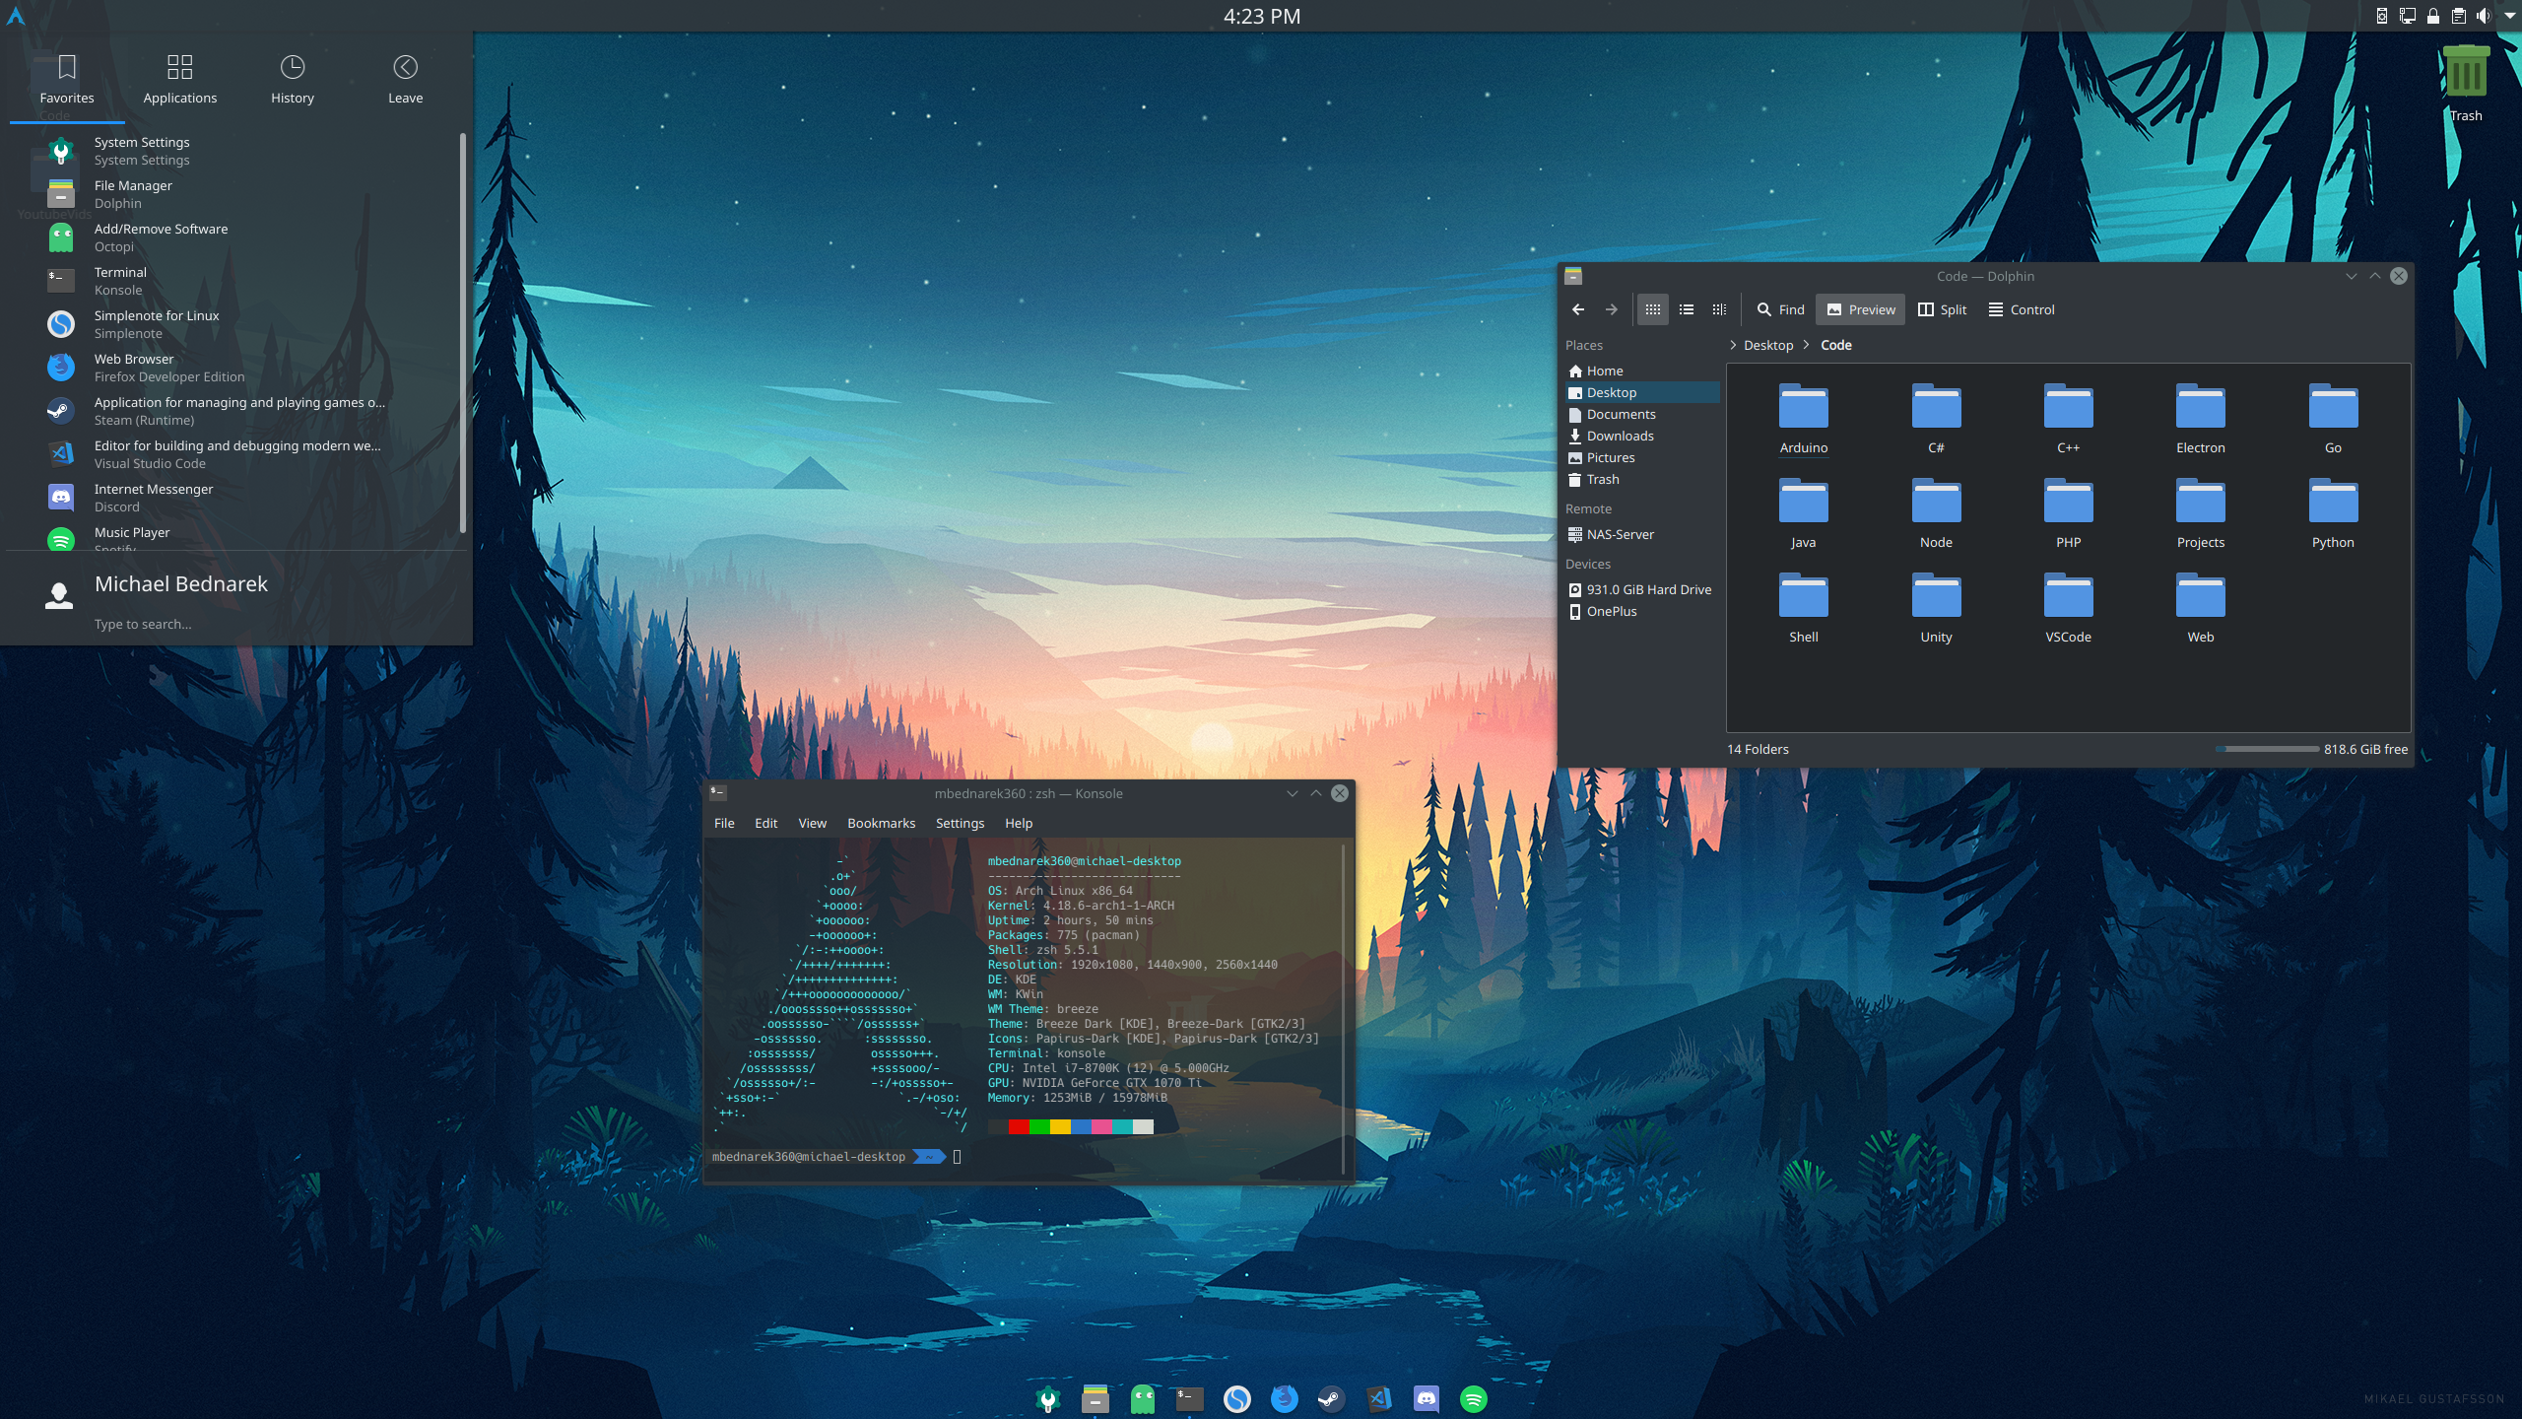Viewport: 2522px width, 1419px height.
Task: Open View menu in Konsole
Action: pyautogui.click(x=812, y=823)
